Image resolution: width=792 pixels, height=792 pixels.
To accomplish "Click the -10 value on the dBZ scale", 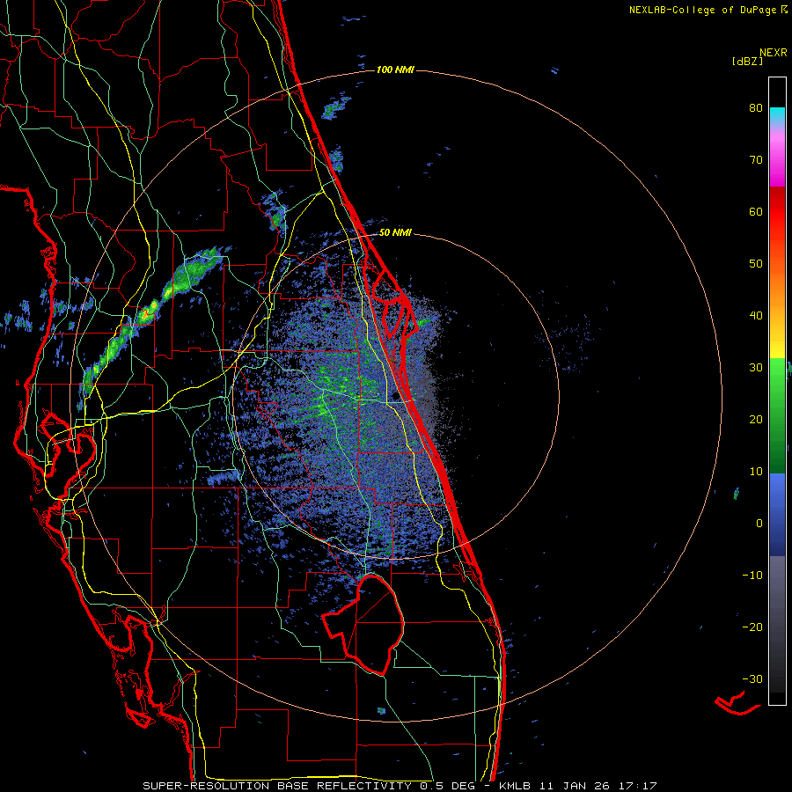I will pyautogui.click(x=752, y=576).
